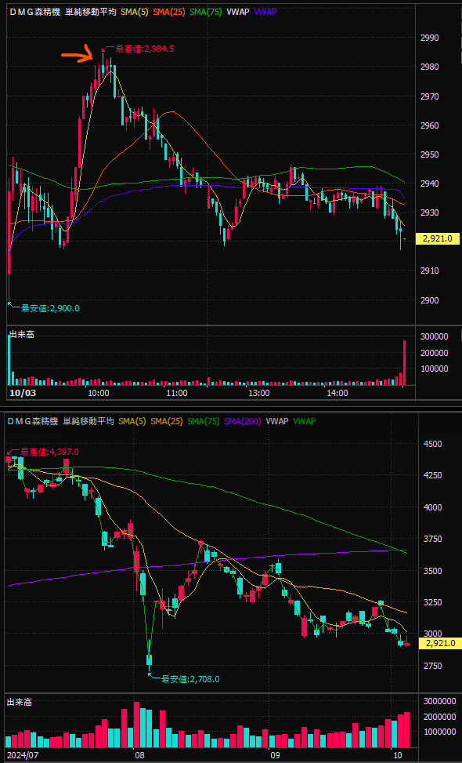462x763 pixels.
Task: Click the 300000 volume axis label
Action: click(x=433, y=336)
